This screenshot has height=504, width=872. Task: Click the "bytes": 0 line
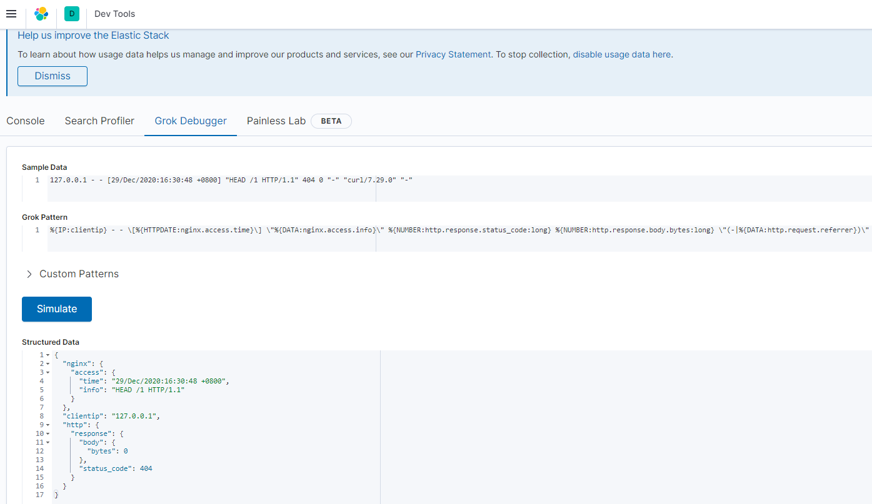(108, 451)
